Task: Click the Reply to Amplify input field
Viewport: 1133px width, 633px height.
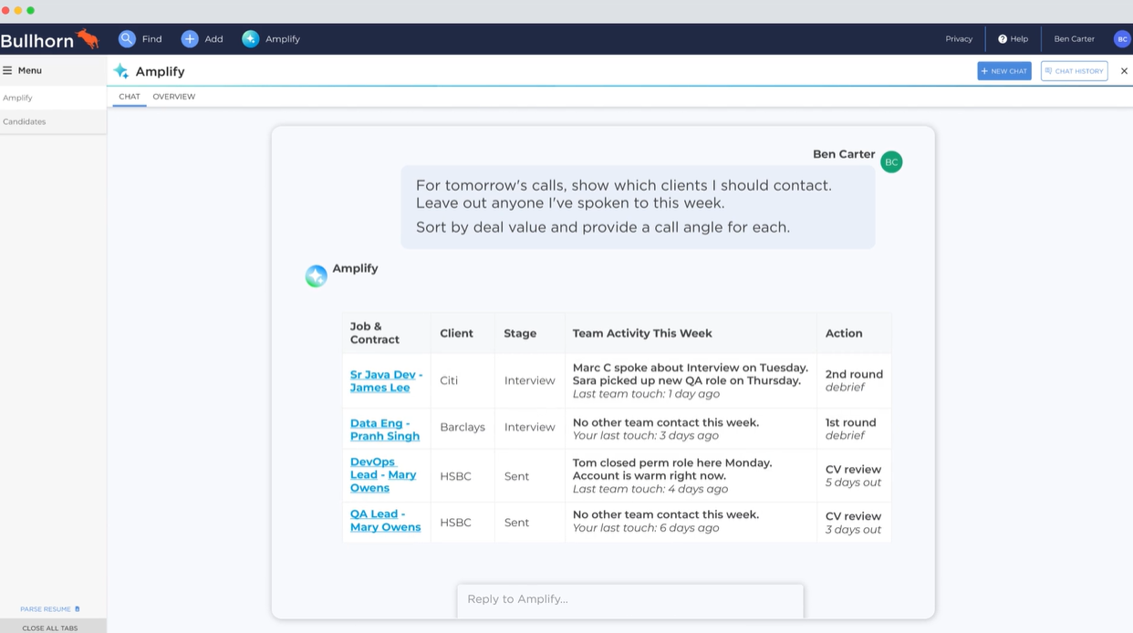Action: (x=630, y=599)
